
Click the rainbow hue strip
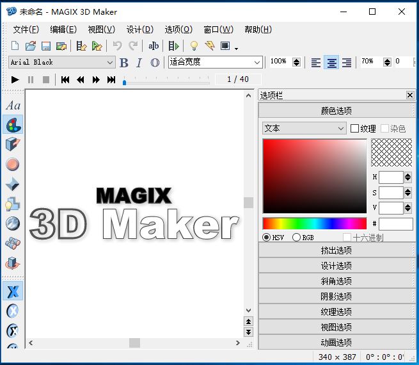[315, 223]
